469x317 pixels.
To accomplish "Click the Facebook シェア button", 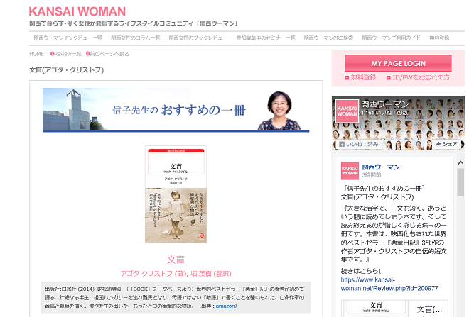I will point(446,144).
